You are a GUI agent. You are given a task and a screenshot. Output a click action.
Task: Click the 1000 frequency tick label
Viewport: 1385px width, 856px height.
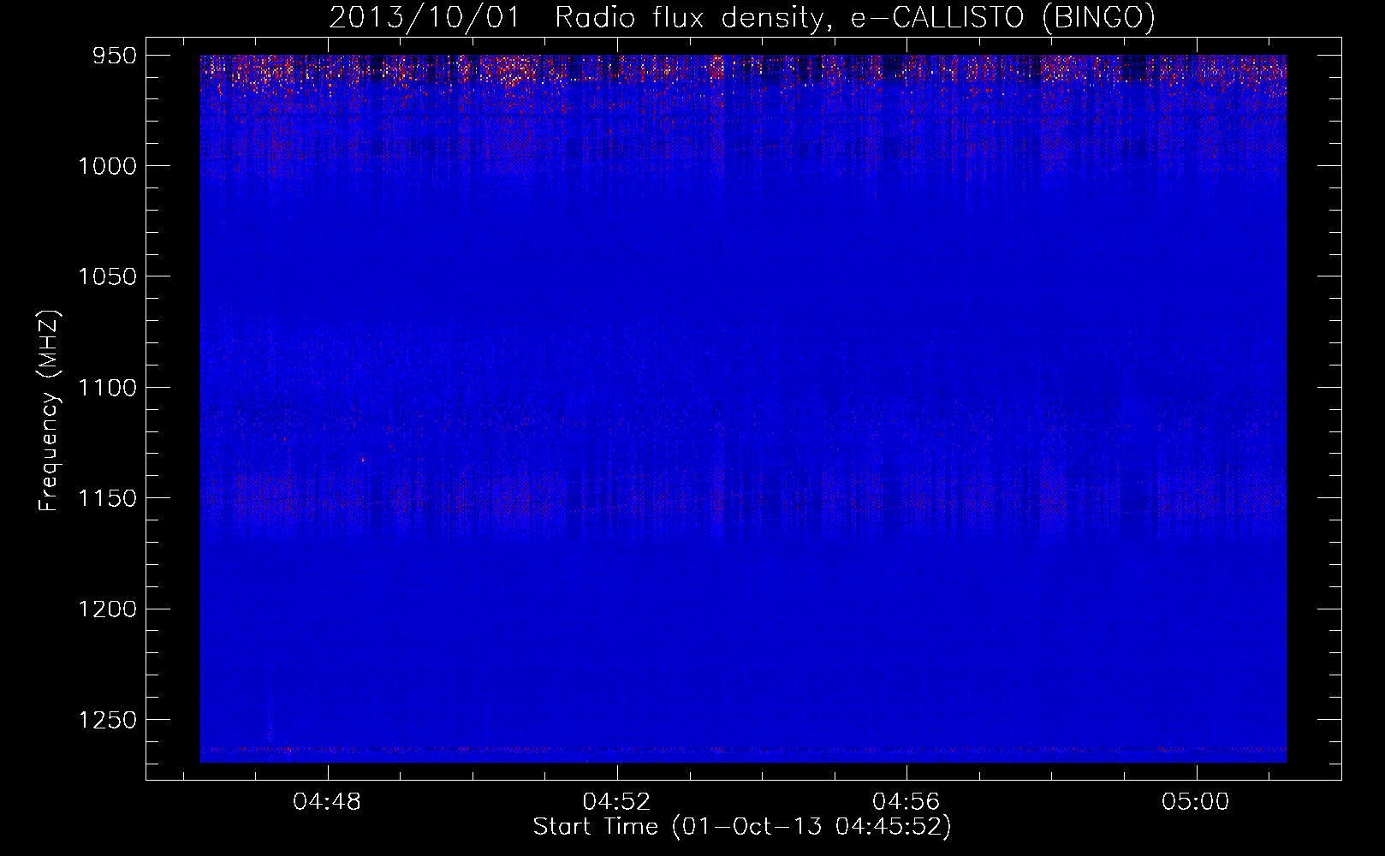(x=107, y=166)
